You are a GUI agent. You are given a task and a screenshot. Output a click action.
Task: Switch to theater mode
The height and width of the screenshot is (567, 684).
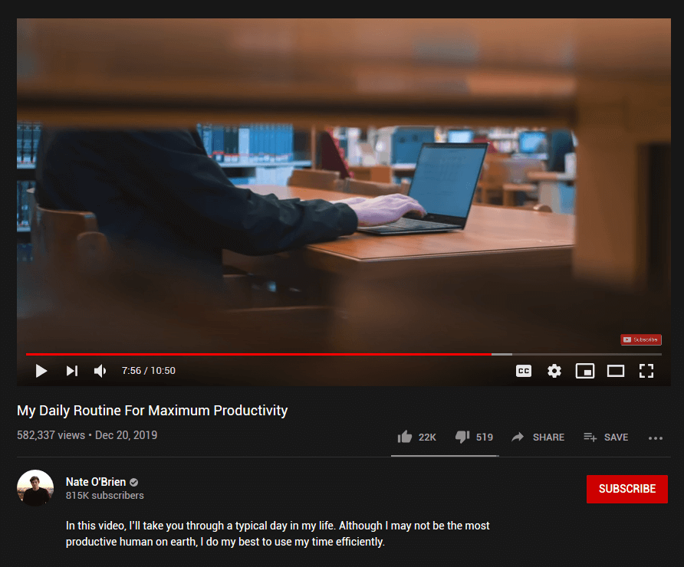[x=616, y=371]
